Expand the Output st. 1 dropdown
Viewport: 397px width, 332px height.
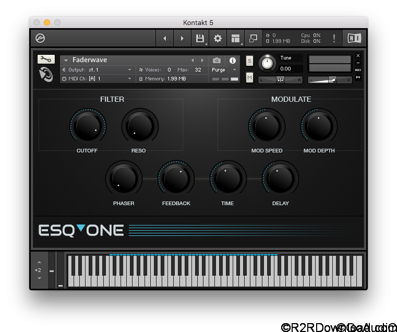click(x=130, y=69)
